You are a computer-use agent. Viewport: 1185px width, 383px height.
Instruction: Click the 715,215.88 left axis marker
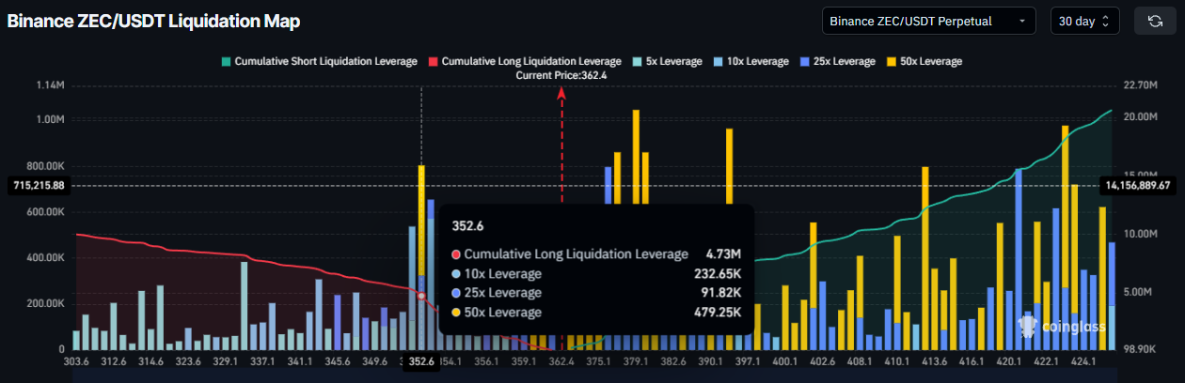pos(39,186)
